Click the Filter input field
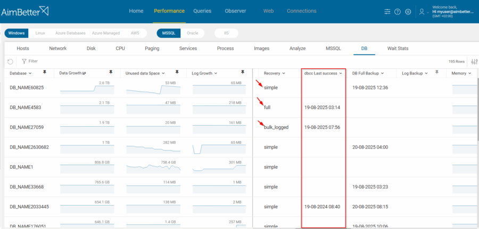The height and width of the screenshot is (229, 479). [33, 61]
